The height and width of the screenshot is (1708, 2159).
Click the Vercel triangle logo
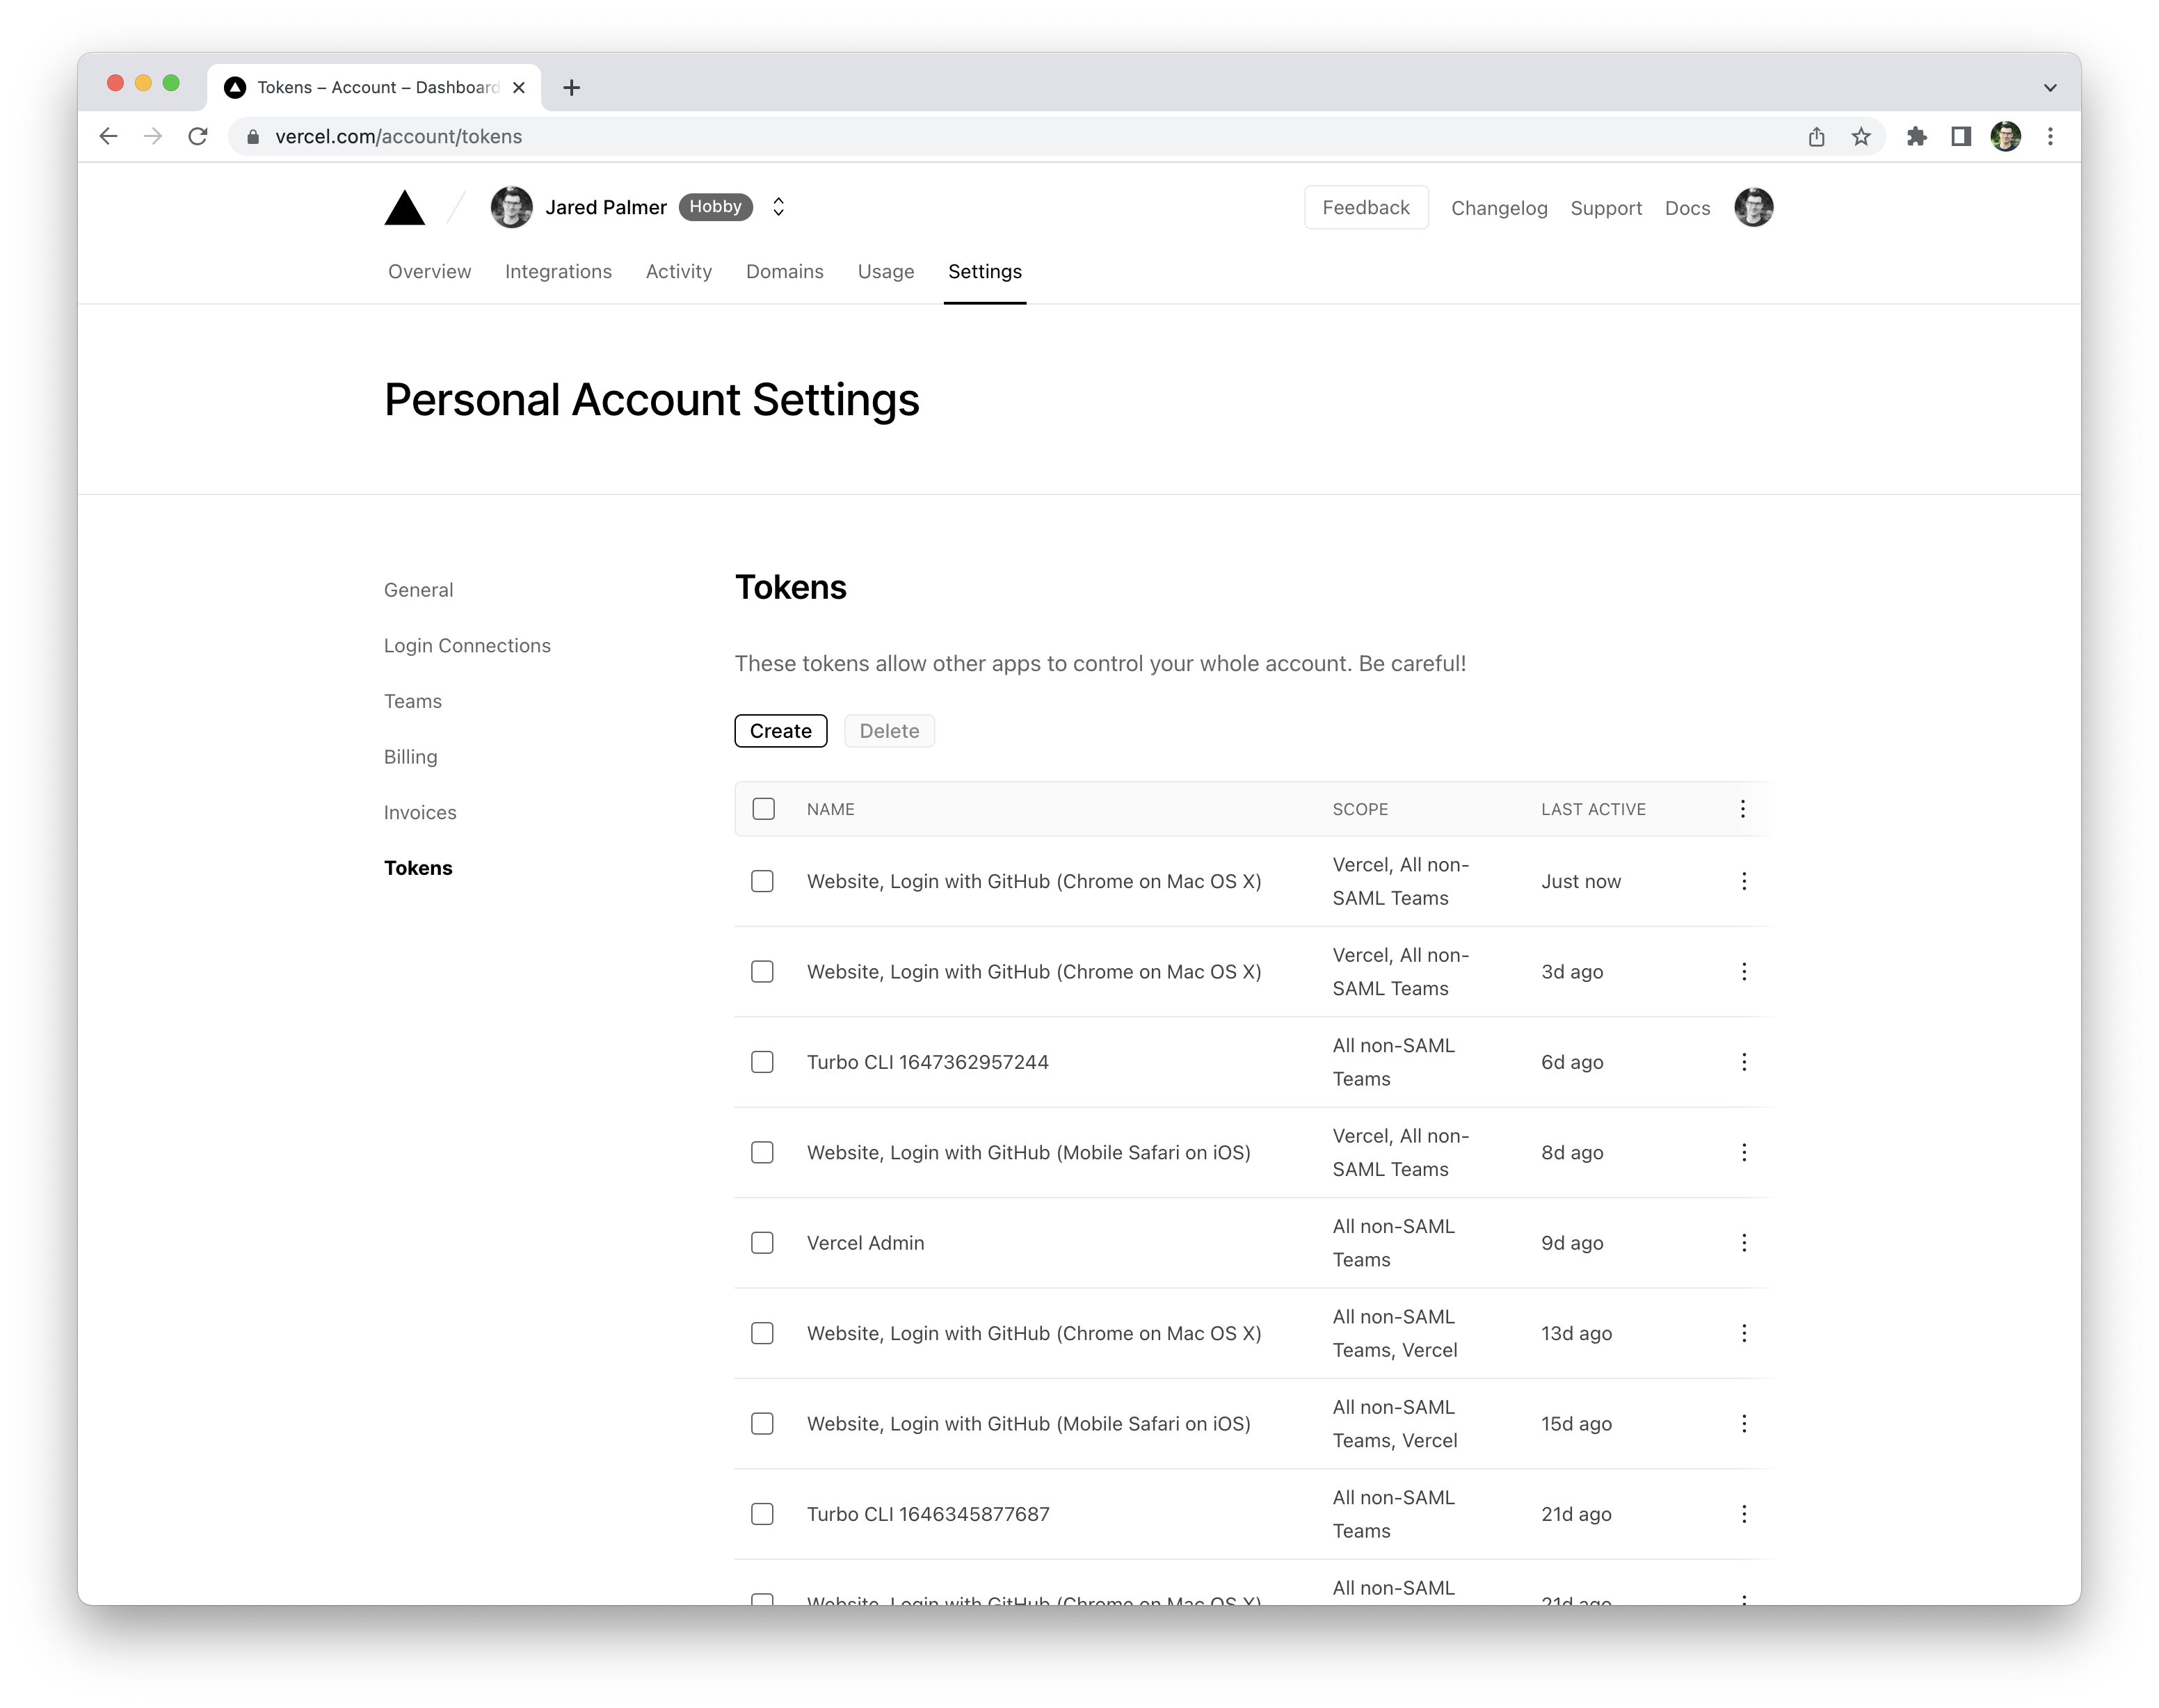tap(404, 207)
